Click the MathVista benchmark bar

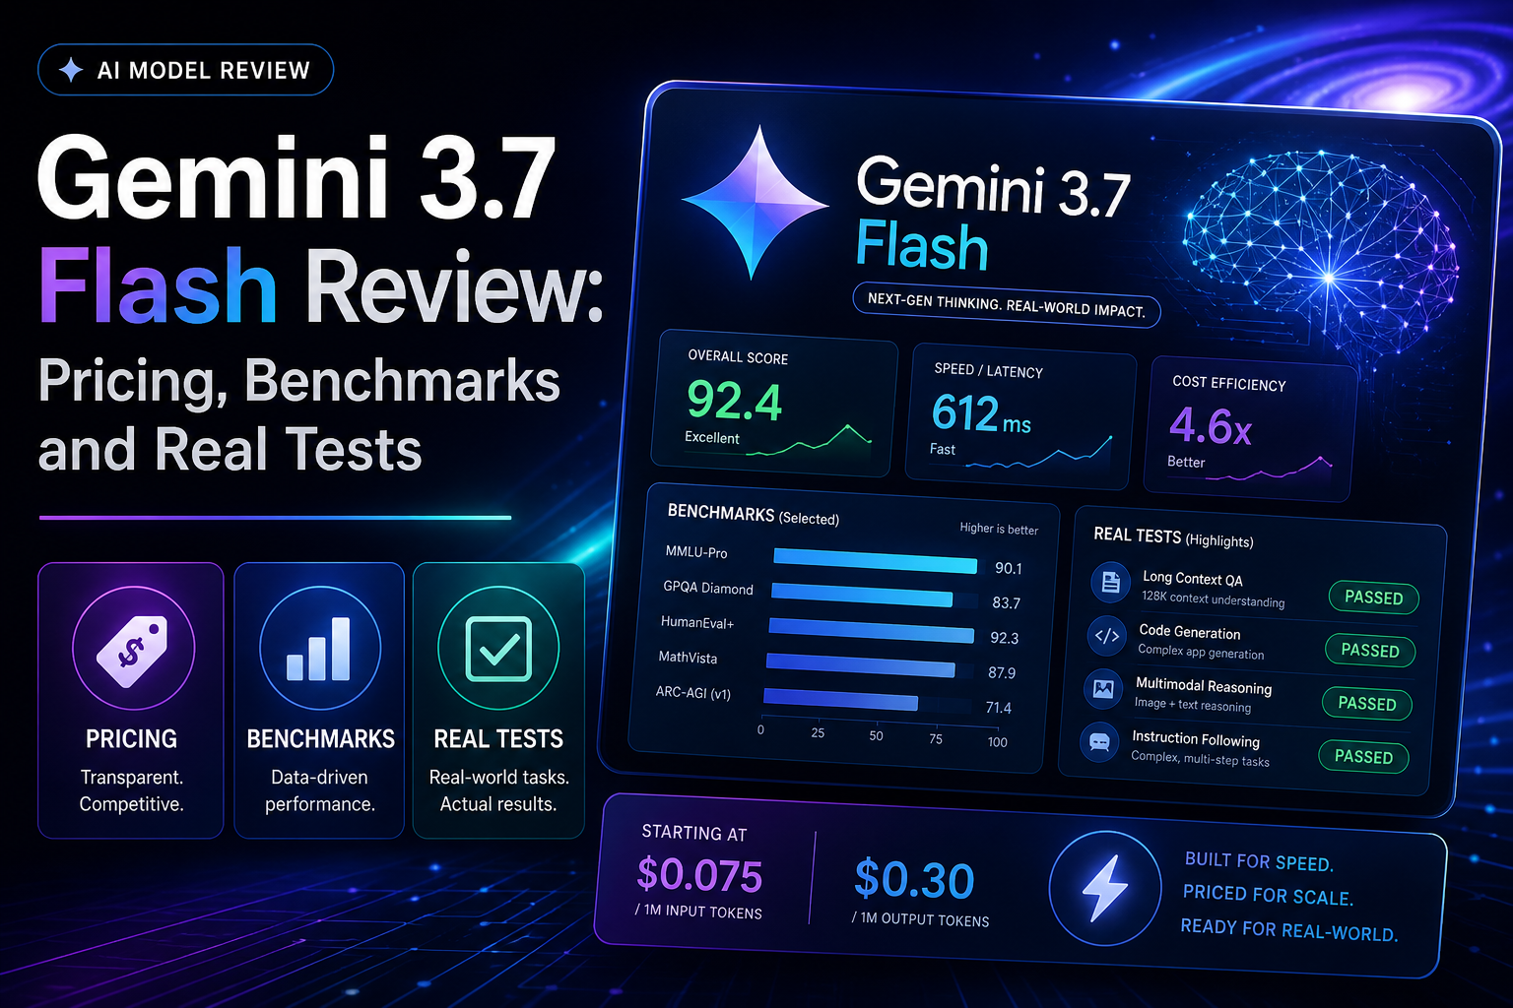coord(861,665)
